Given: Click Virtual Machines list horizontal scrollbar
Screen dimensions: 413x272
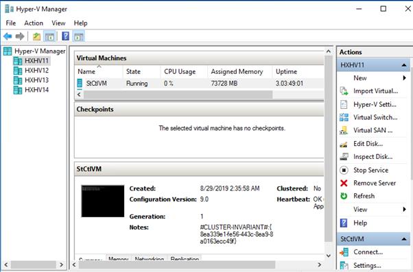Looking at the screenshot, I should (x=178, y=95).
